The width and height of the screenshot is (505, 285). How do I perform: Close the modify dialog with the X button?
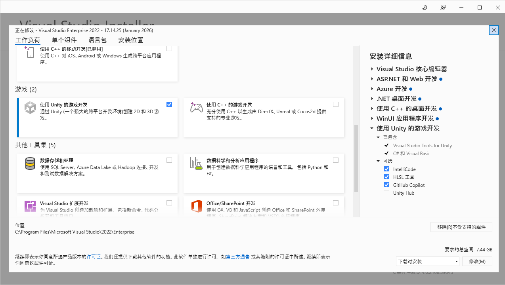(494, 30)
